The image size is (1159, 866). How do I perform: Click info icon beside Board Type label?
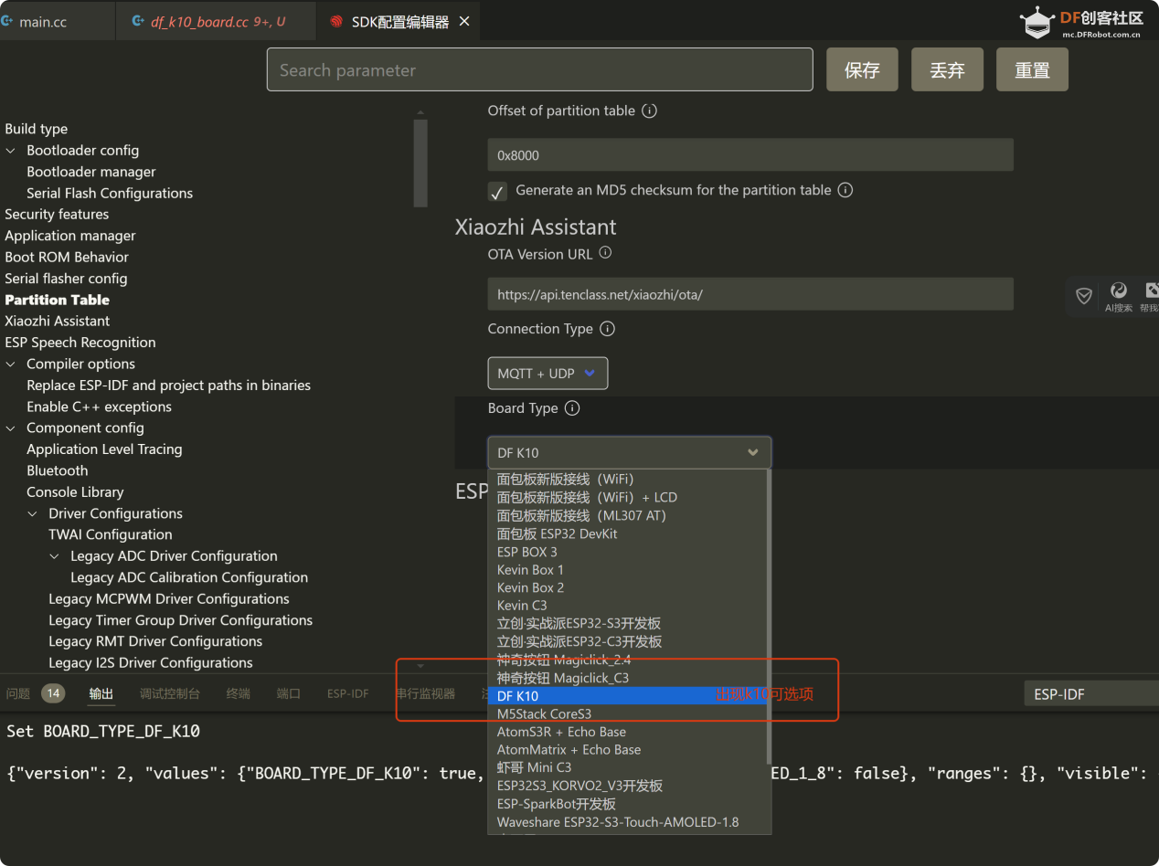[x=572, y=408]
